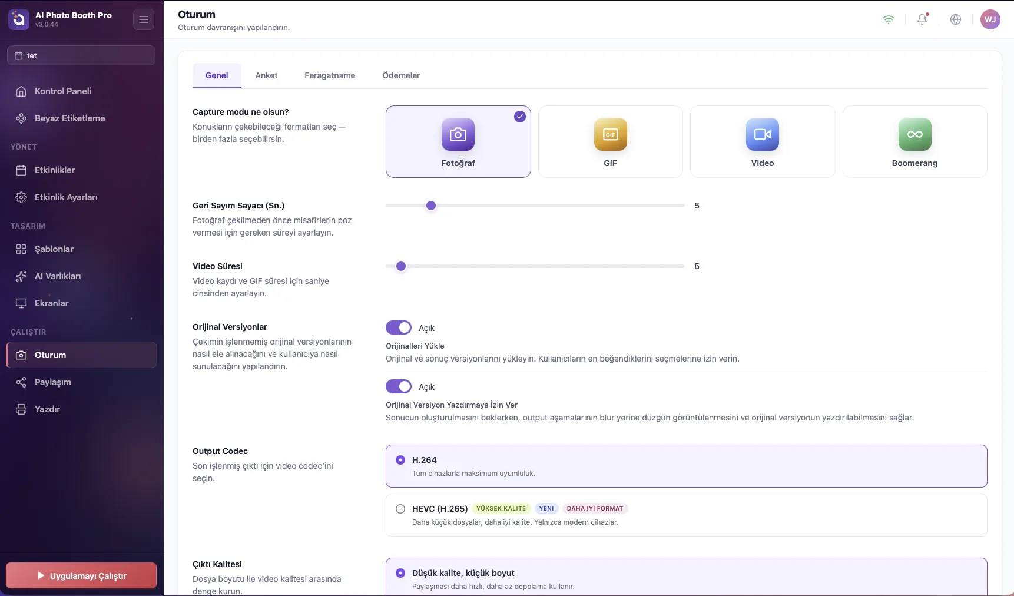Click the globe language icon
1014x596 pixels.
pos(956,19)
